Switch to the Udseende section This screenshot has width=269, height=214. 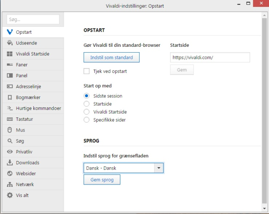click(33, 43)
